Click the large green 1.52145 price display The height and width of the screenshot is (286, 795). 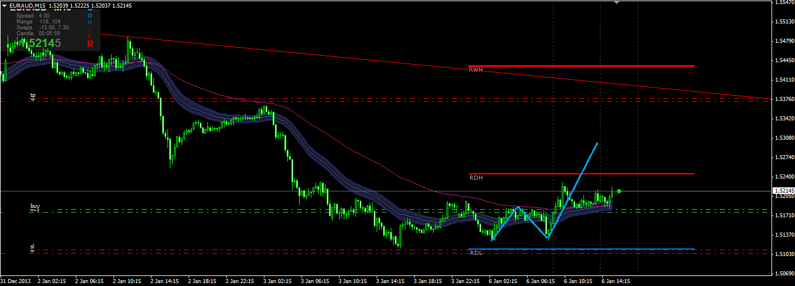pos(41,43)
